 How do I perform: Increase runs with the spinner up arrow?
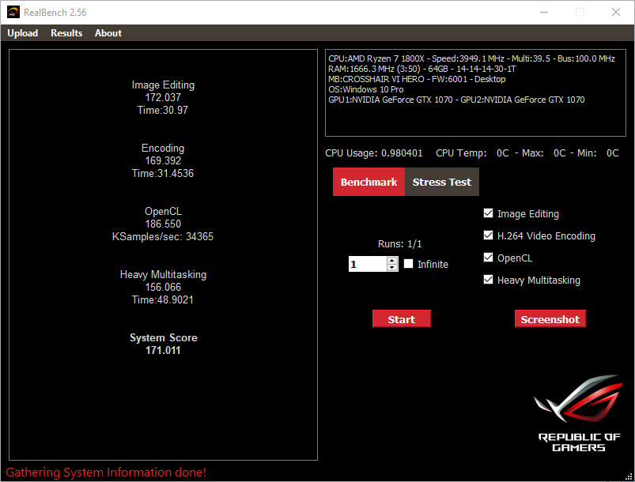(392, 261)
